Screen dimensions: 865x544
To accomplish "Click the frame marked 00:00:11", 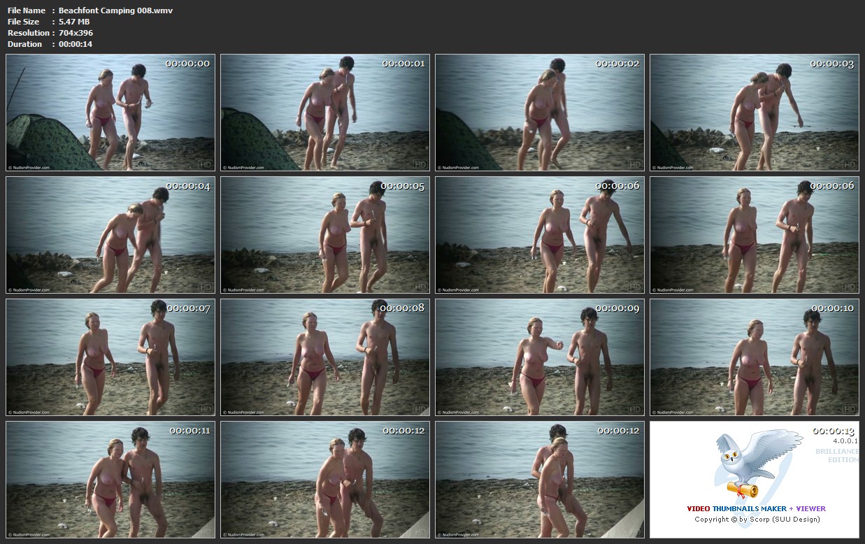I will click(x=110, y=480).
